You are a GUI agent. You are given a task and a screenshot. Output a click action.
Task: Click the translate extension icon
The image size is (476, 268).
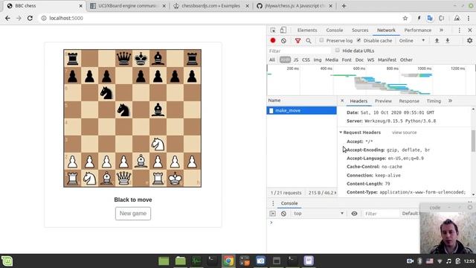pos(430,18)
